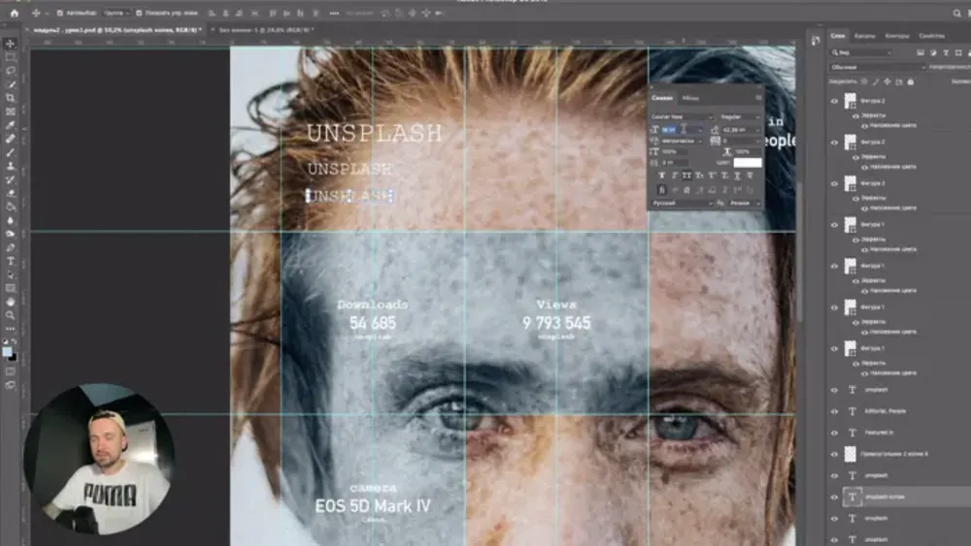
Task: Hide the Editorial, People text layer
Action: tap(834, 411)
